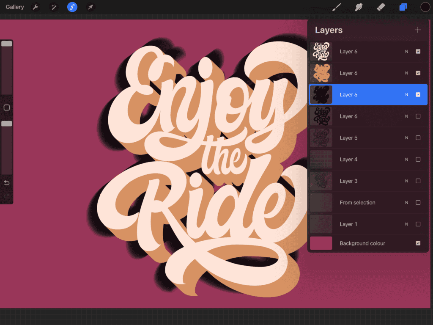
Task: Toggle visibility of the Background colour layer
Action: coord(418,243)
